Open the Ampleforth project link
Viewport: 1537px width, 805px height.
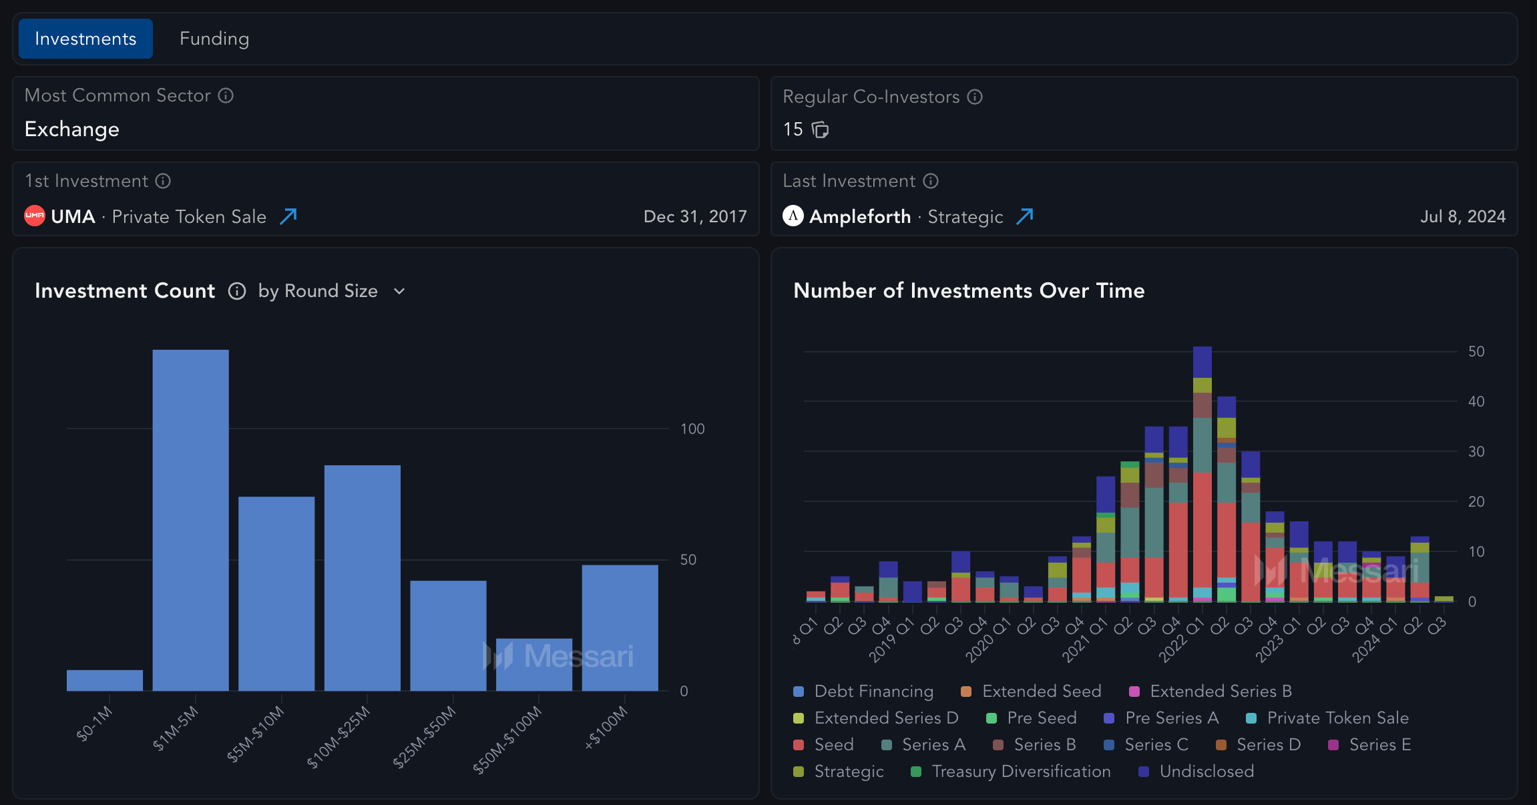(x=860, y=216)
